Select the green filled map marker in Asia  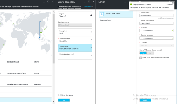pos(41,32)
